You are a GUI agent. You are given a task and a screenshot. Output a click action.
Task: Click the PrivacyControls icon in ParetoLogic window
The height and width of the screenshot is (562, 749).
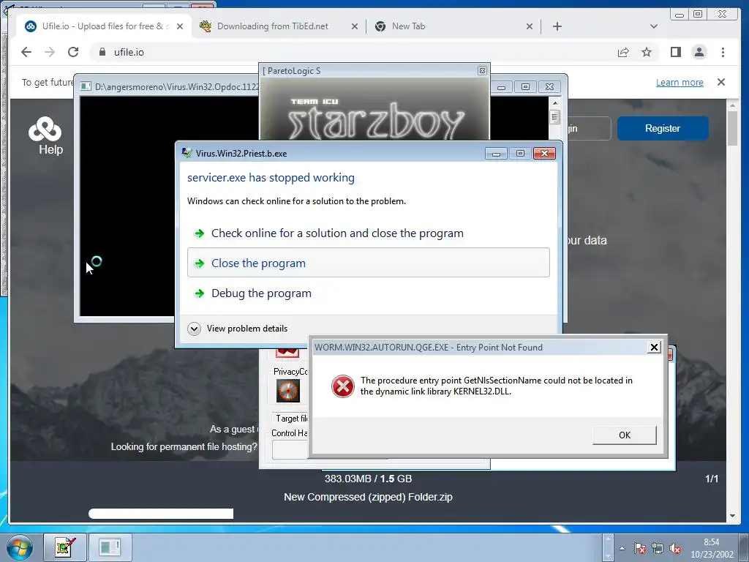[x=288, y=391]
